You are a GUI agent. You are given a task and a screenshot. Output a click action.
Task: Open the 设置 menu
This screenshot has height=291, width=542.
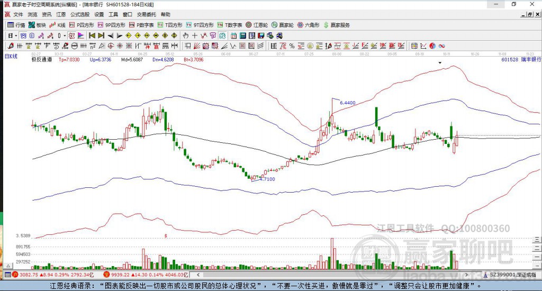pyautogui.click(x=99, y=14)
